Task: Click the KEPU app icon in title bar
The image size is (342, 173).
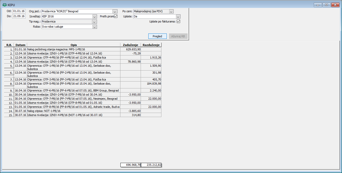Action: [x=4, y=5]
